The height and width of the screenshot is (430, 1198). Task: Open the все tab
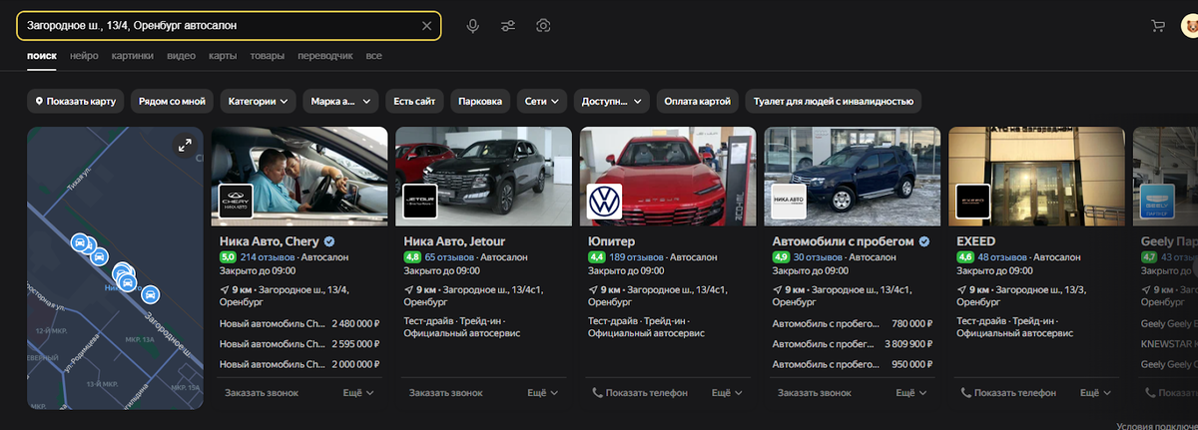[x=373, y=56]
